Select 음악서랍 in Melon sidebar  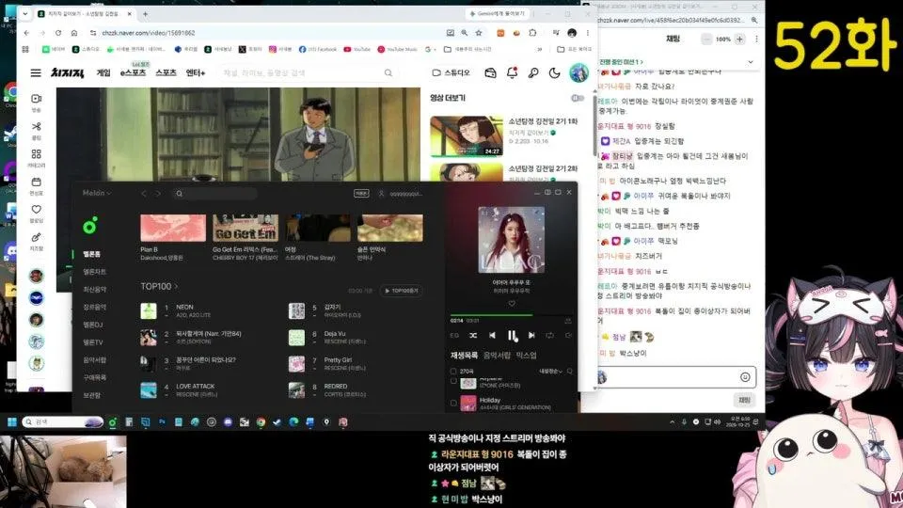(94, 360)
